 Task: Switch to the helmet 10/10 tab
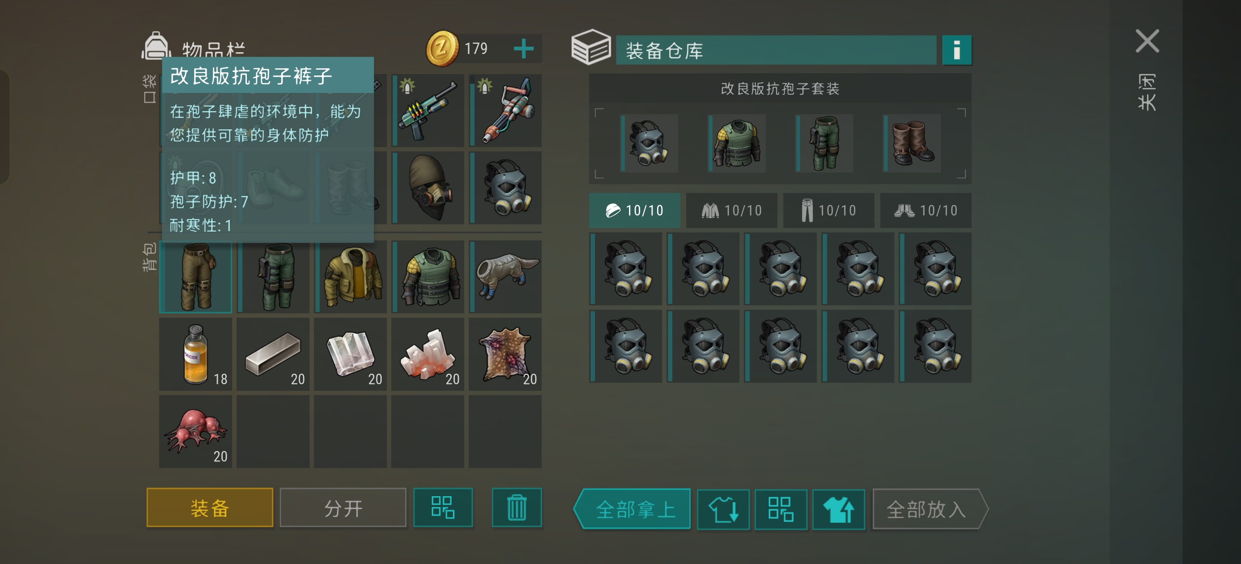point(634,211)
